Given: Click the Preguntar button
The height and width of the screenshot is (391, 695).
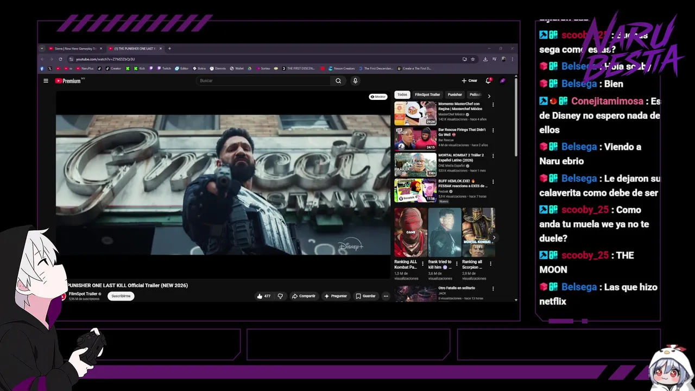Looking at the screenshot, I should pos(336,296).
